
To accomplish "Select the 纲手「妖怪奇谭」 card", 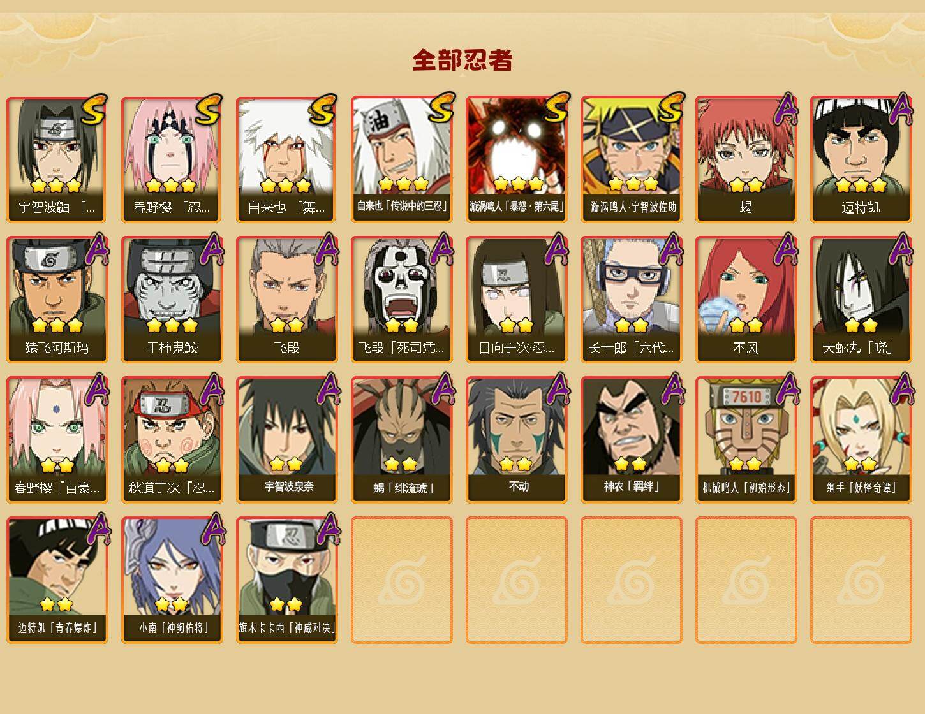I will [861, 440].
